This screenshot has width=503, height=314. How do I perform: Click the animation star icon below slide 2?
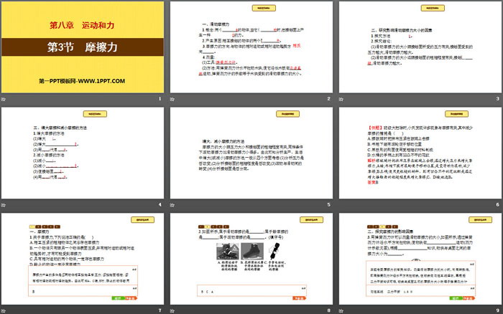pyautogui.click(x=173, y=97)
